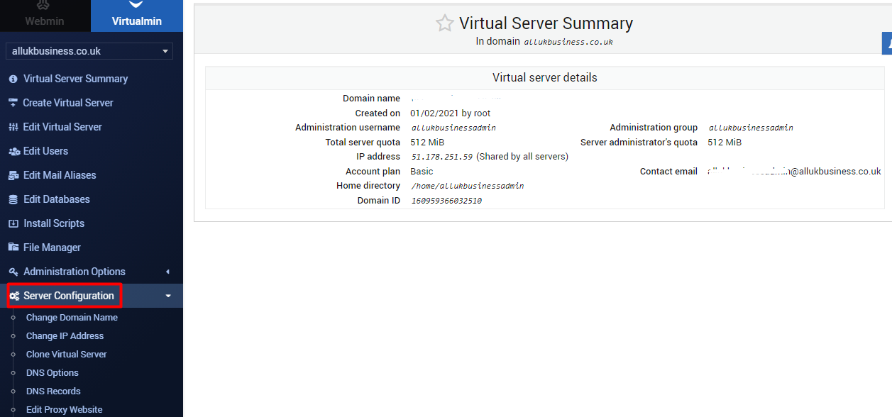This screenshot has height=417, width=892.
Task: Click the Edit Users people icon
Action: point(13,151)
